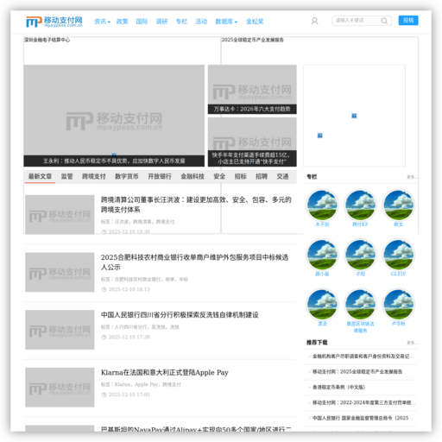Open the user account icon
Image resolution: width=442 pixels, height=442 pixels.
pyautogui.click(x=314, y=21)
